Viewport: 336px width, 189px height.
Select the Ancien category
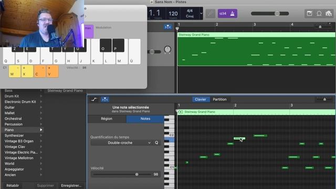point(23,175)
